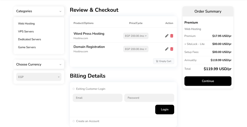Select Existing Customer Login radio option
Viewport: 247px width, 127px height.
click(x=74, y=89)
